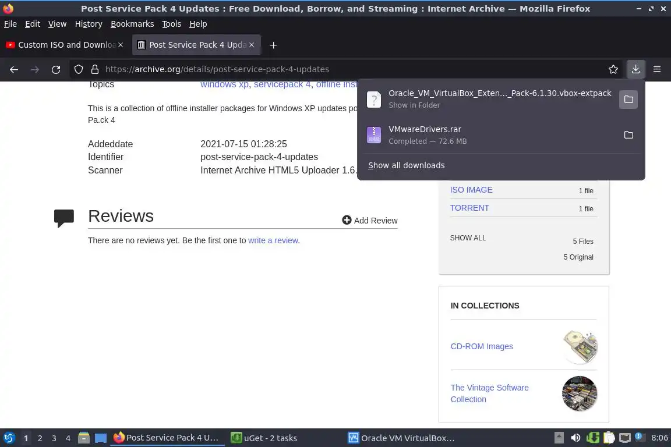Click the taskbar clock showing 8:06
671x447 pixels.
point(659,438)
